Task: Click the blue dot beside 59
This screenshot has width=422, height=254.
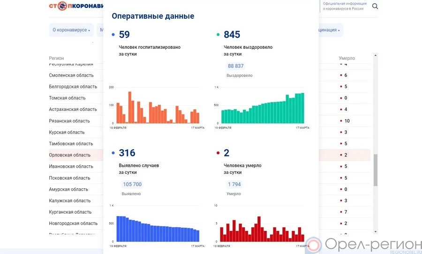Action: [x=113, y=35]
